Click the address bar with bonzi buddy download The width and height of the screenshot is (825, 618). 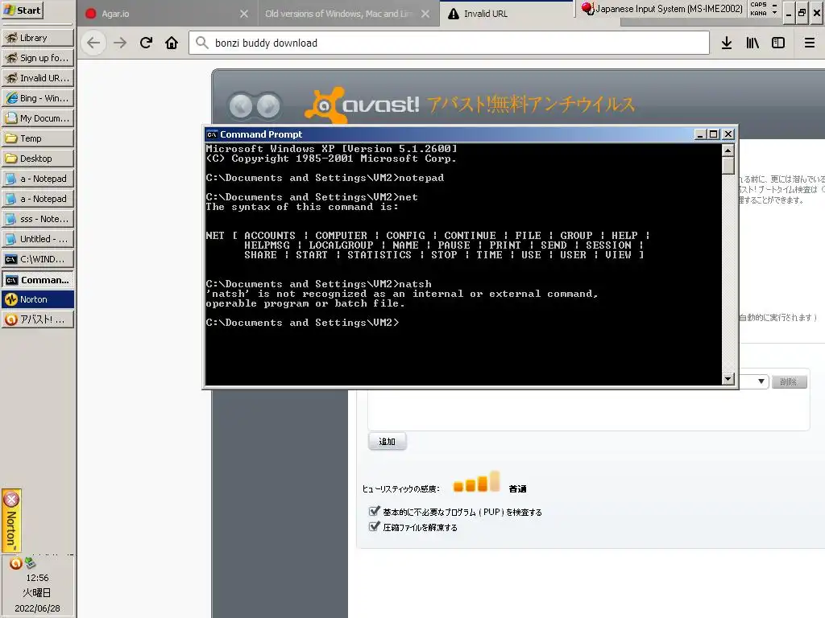click(x=449, y=43)
